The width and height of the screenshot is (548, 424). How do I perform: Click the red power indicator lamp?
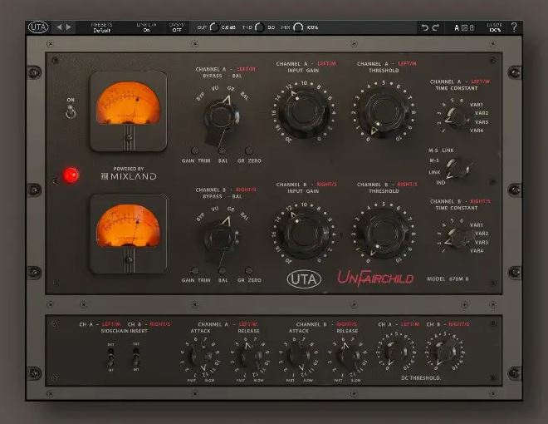(x=71, y=175)
